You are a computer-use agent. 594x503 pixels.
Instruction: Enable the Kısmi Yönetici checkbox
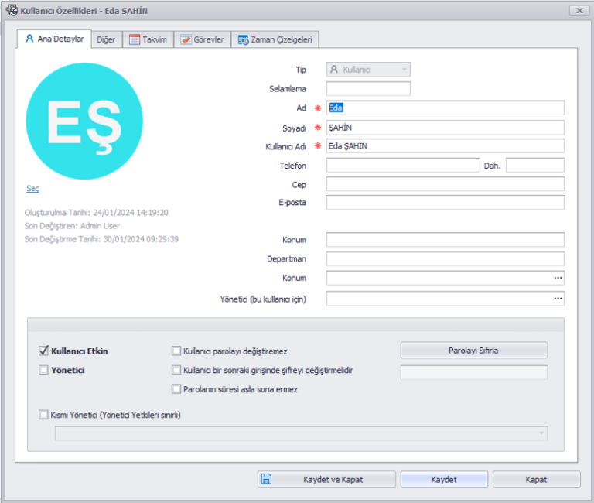coord(43,415)
